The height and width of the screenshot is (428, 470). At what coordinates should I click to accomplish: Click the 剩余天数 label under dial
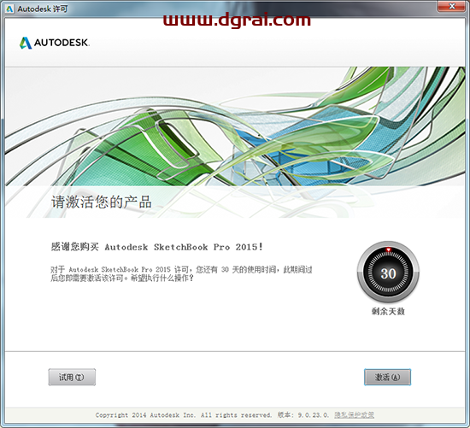(388, 312)
